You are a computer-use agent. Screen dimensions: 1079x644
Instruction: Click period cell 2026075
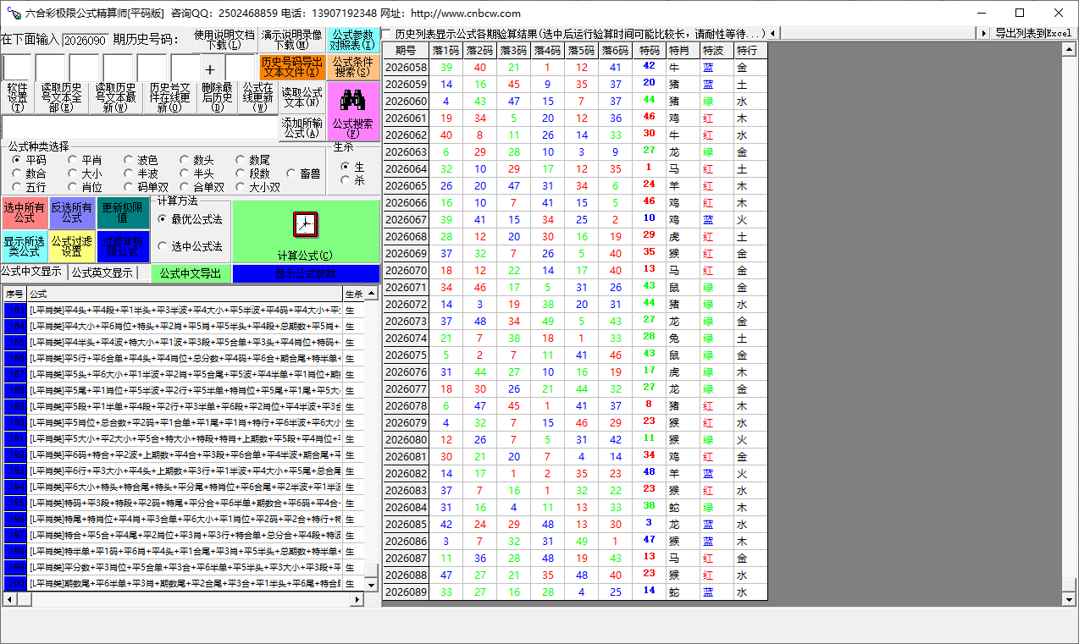pos(406,355)
